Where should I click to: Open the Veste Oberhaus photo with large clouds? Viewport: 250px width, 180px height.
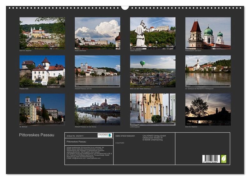tap(97, 33)
